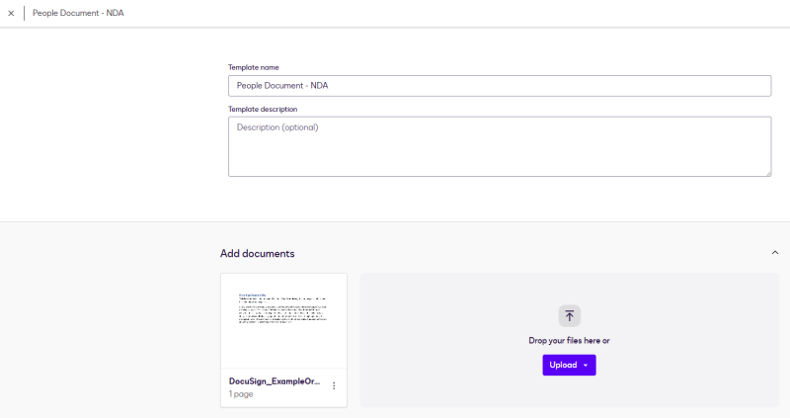This screenshot has width=790, height=418.
Task: Open the Upload dropdown caret
Action: pos(586,366)
